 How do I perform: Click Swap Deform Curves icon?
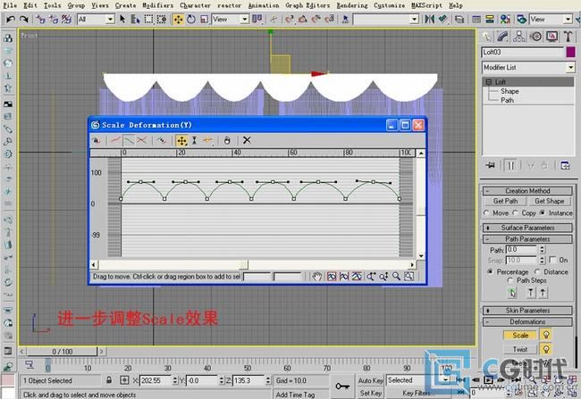[x=161, y=141]
